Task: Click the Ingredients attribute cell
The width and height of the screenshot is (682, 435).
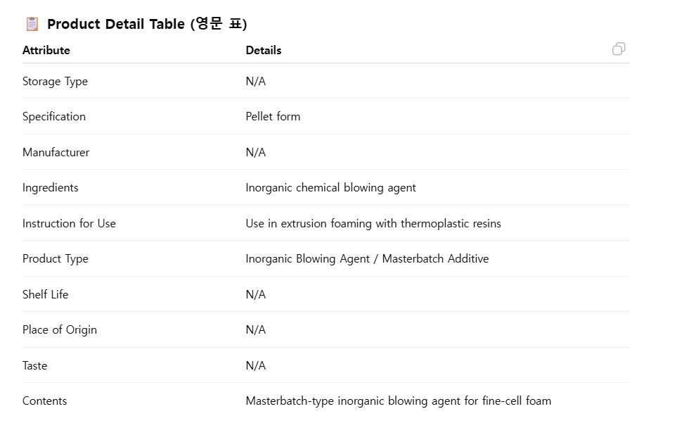Action: coord(51,188)
